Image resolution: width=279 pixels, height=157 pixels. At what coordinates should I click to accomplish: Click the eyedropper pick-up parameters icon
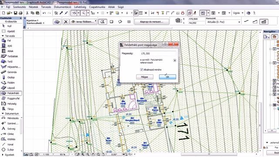coord(61,13)
